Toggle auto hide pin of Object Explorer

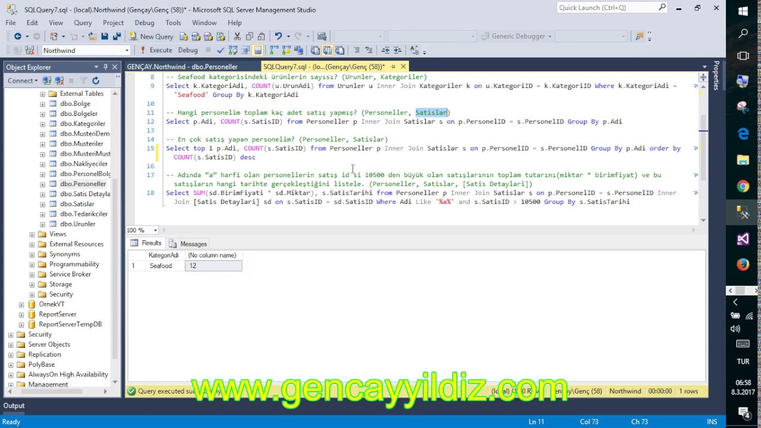pyautogui.click(x=105, y=67)
